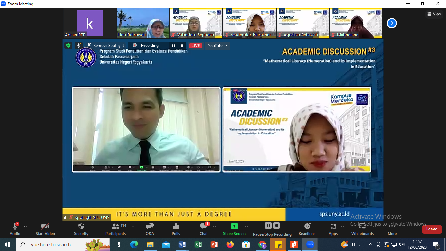
Task: Show next participants with the blue arrow
Action: pos(392,23)
